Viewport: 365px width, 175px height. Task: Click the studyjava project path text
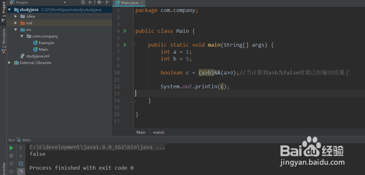coord(71,10)
